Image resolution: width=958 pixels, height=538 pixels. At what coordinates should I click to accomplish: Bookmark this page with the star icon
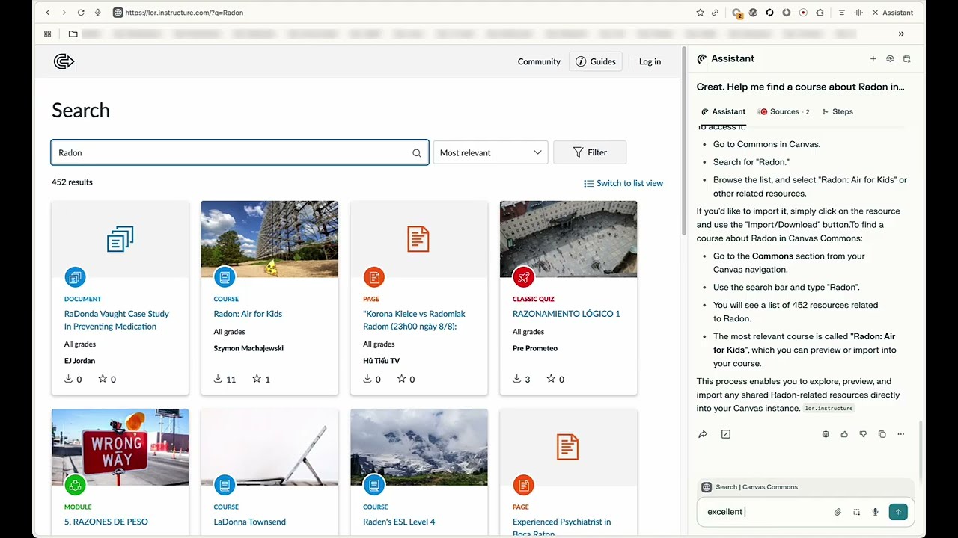pos(700,13)
